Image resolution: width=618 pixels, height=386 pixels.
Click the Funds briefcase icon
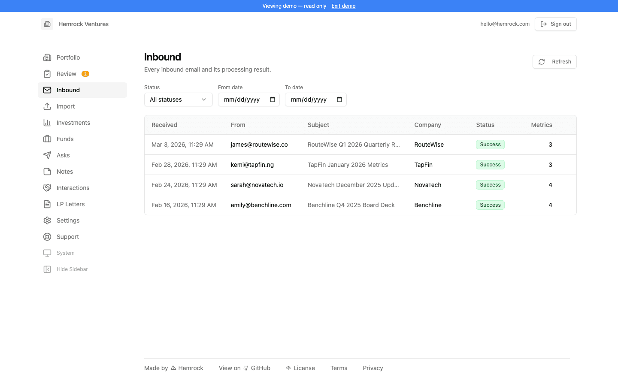[x=47, y=139]
